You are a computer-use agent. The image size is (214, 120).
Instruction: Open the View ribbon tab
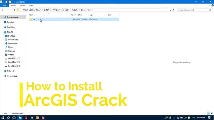(x=31, y=6)
